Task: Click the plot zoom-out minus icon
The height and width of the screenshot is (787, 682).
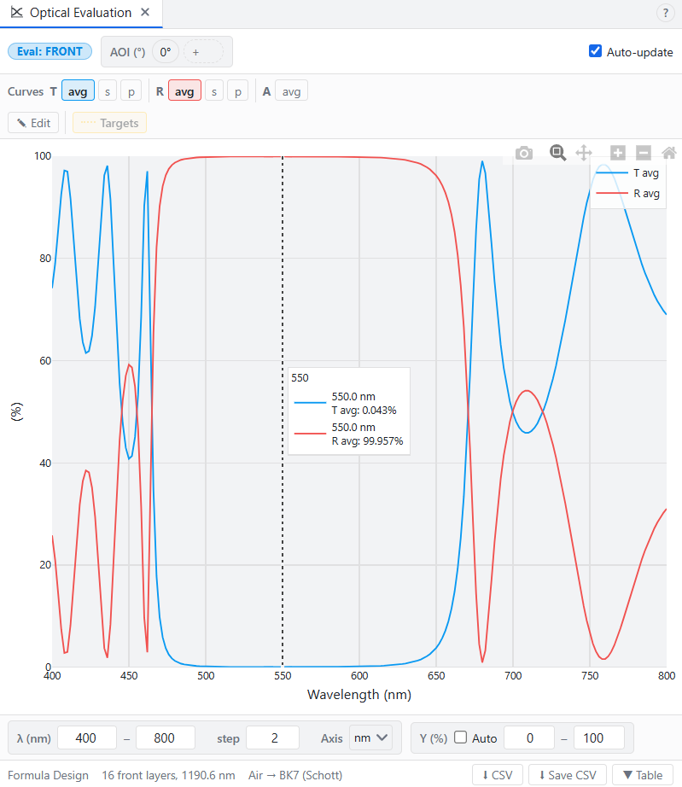Action: (644, 153)
